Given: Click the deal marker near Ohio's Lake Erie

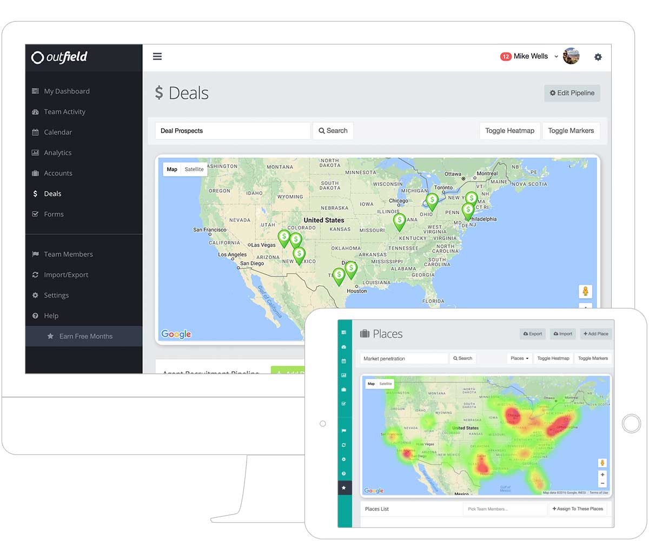Looking at the screenshot, I should [x=432, y=202].
